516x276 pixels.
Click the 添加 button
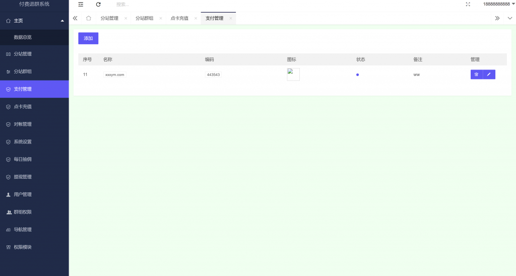click(x=88, y=38)
